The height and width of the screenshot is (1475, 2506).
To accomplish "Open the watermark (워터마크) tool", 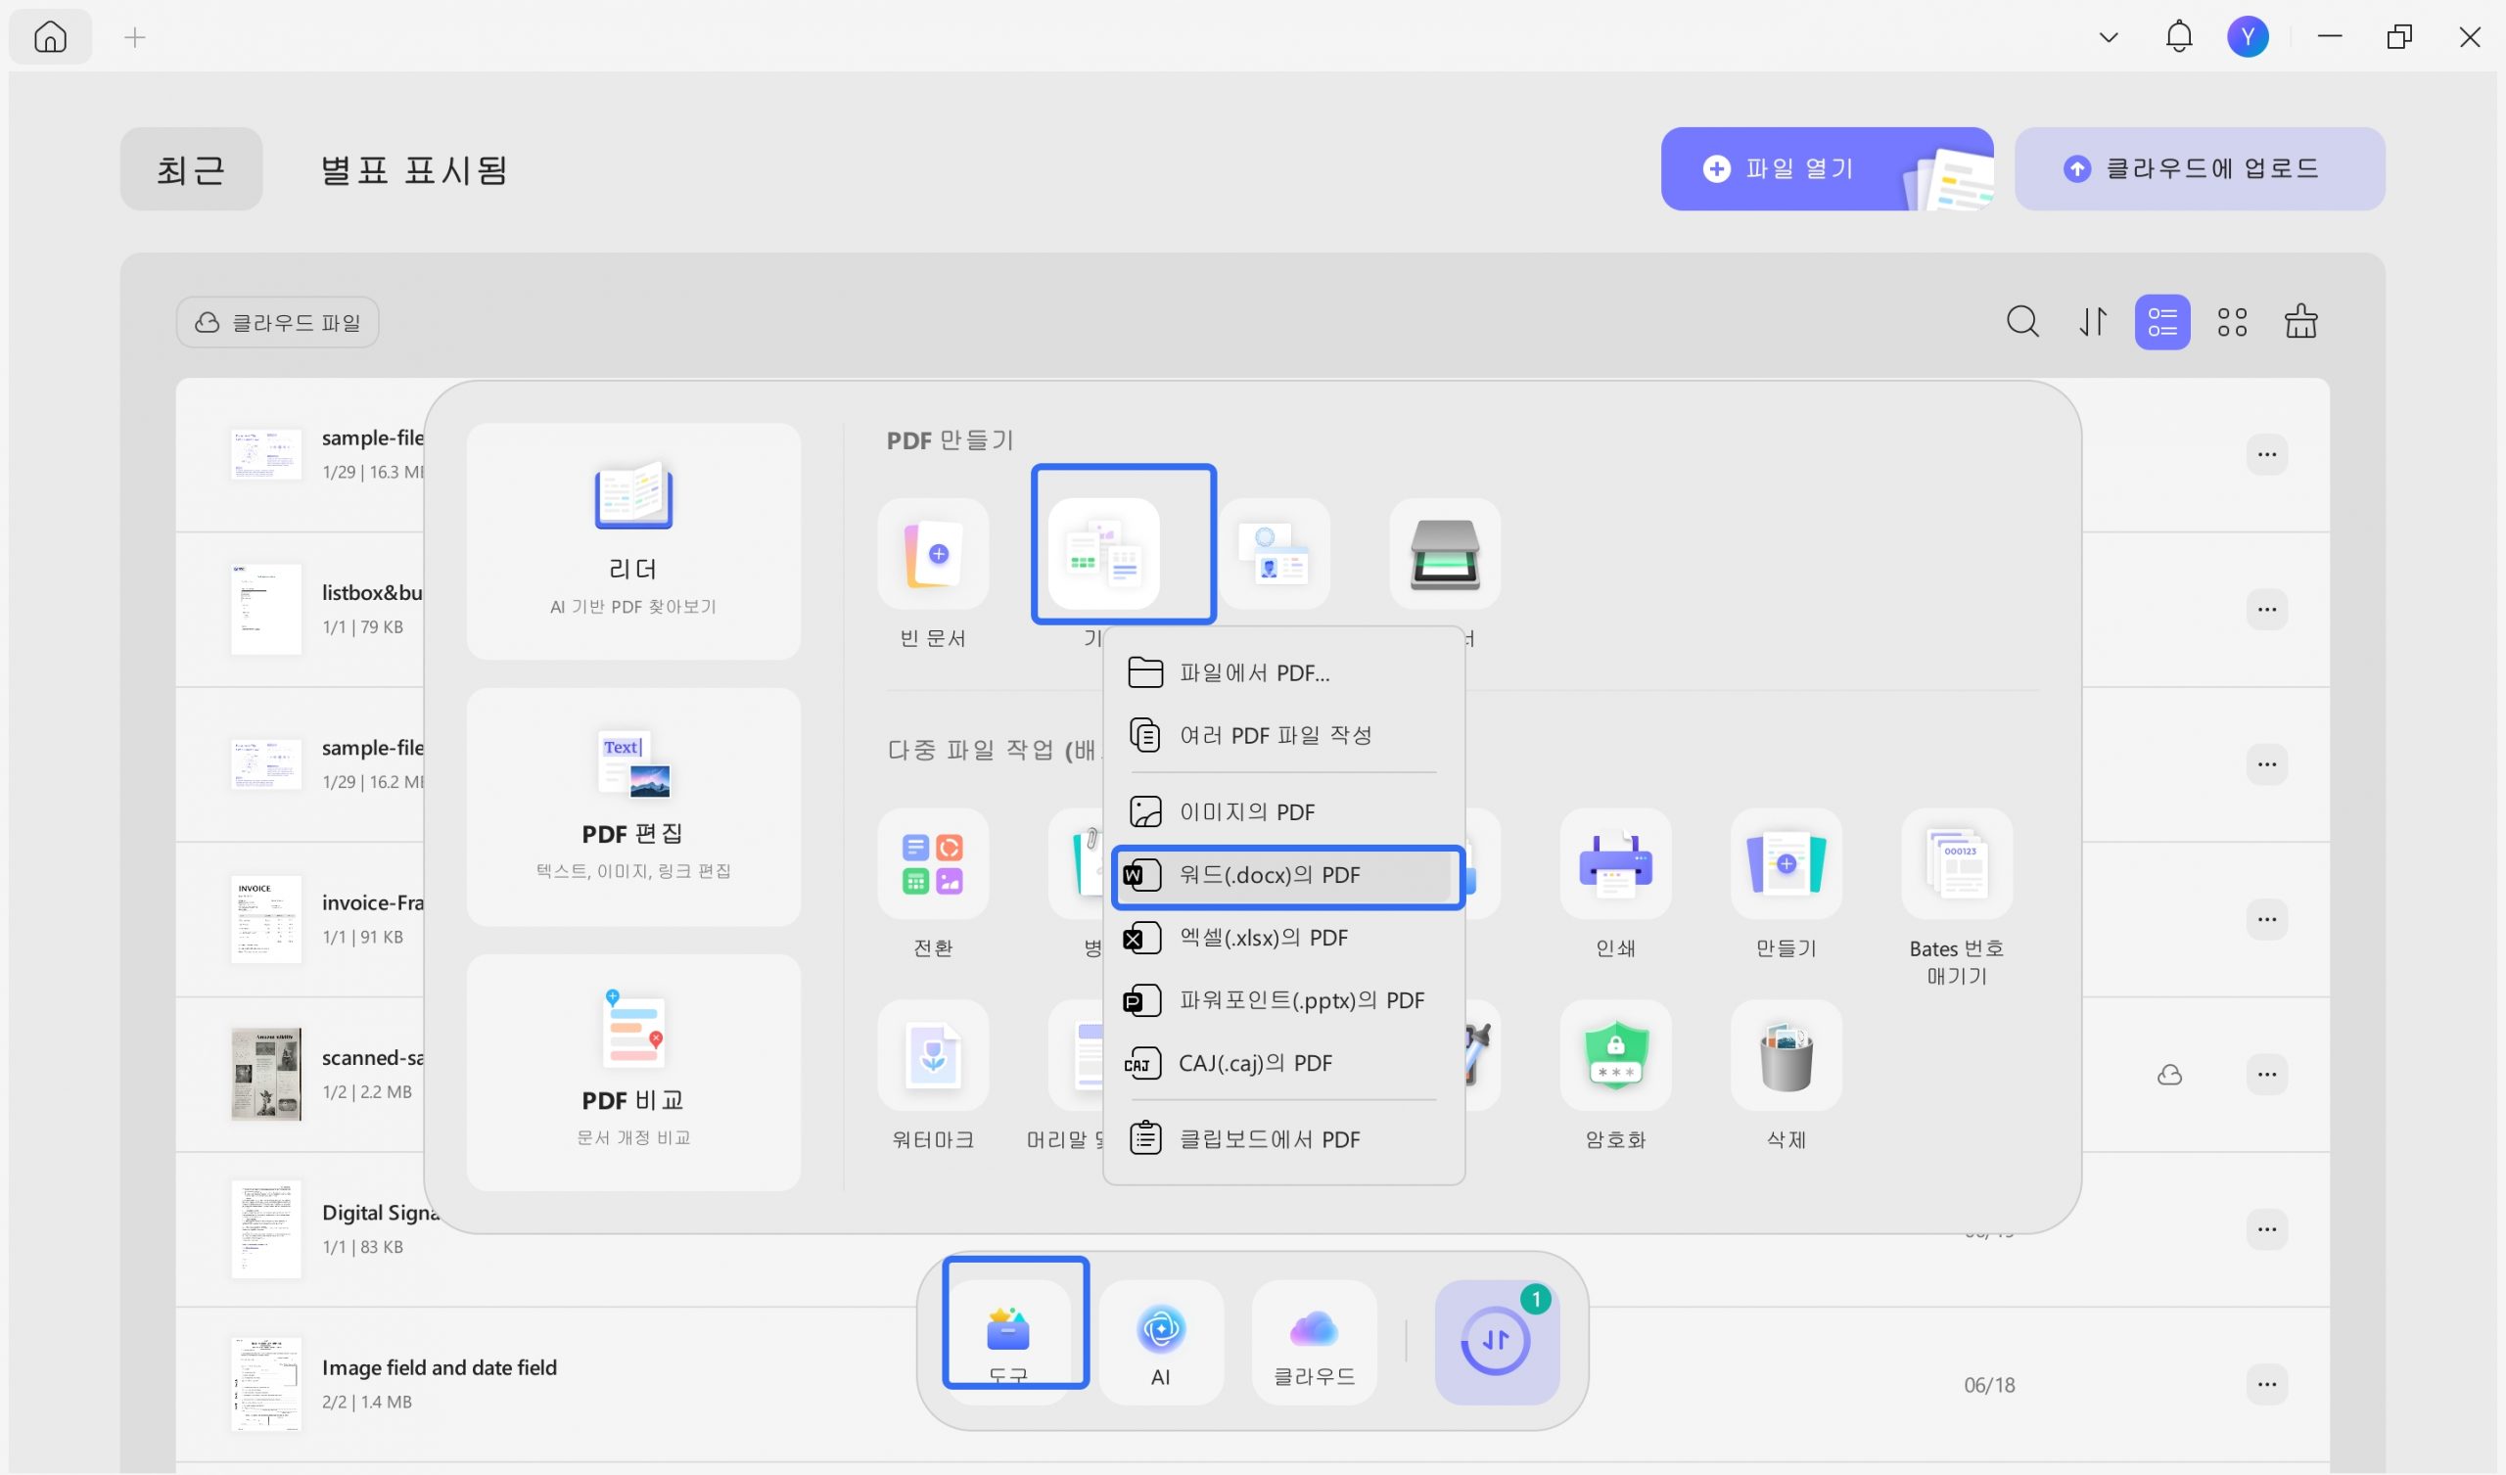I will tap(932, 1054).
